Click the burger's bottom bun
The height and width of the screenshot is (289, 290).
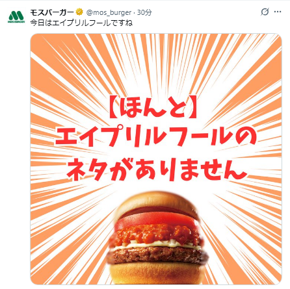pos(156,273)
